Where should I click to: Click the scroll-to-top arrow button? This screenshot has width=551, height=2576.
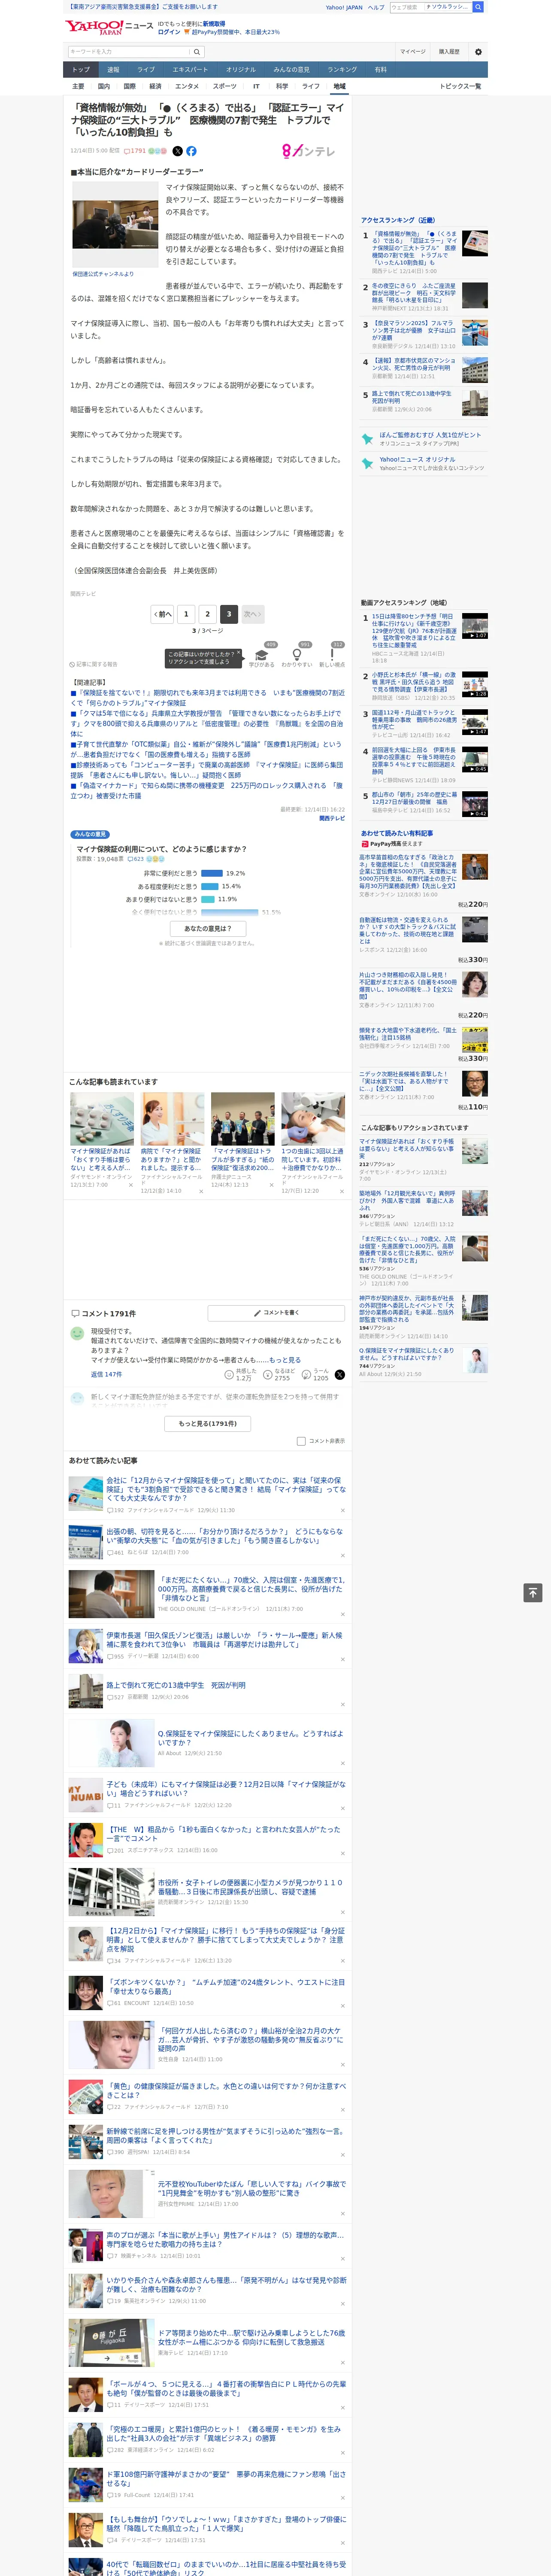tap(533, 1592)
